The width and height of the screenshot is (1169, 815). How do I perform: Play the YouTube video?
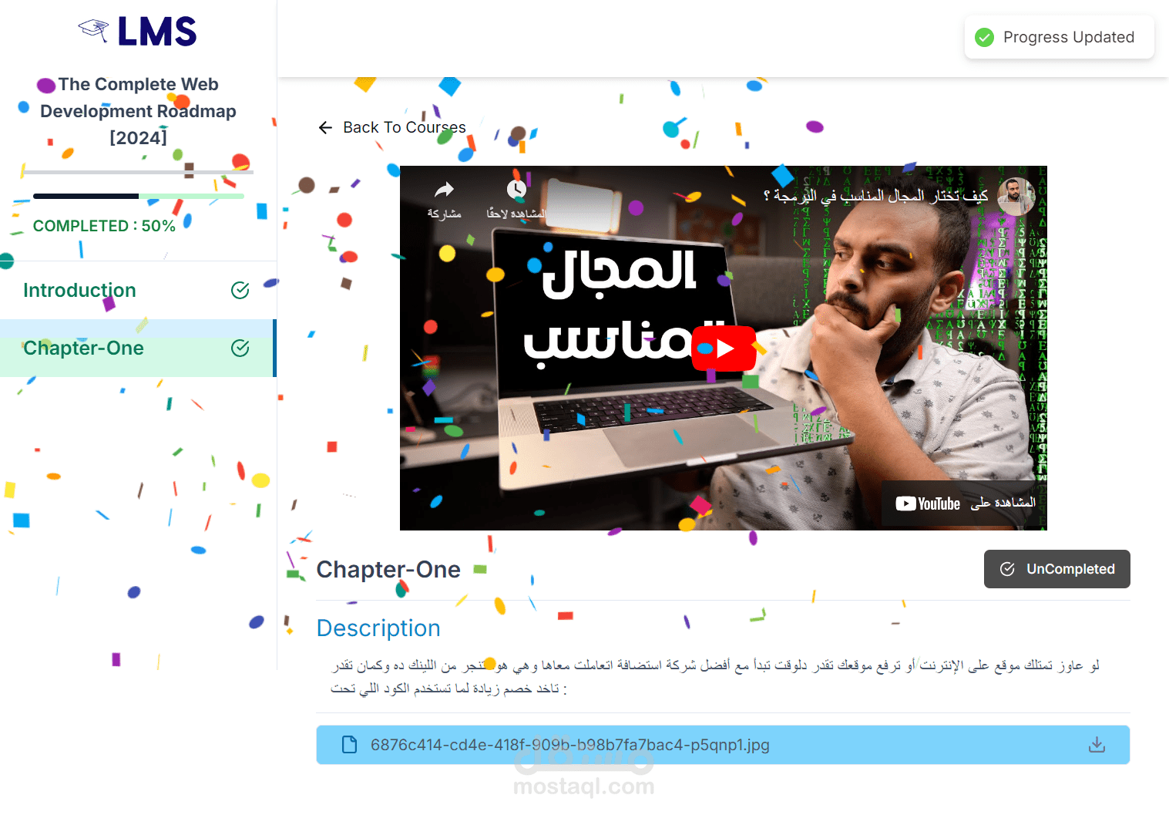click(724, 349)
